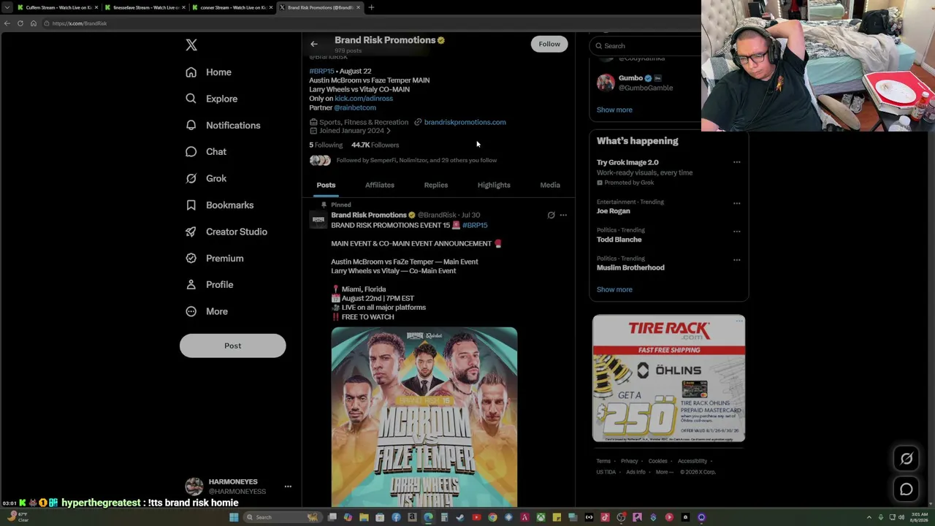The height and width of the screenshot is (526, 935).
Task: Open the Muslim Brotherhood trending topic
Action: 630,267
